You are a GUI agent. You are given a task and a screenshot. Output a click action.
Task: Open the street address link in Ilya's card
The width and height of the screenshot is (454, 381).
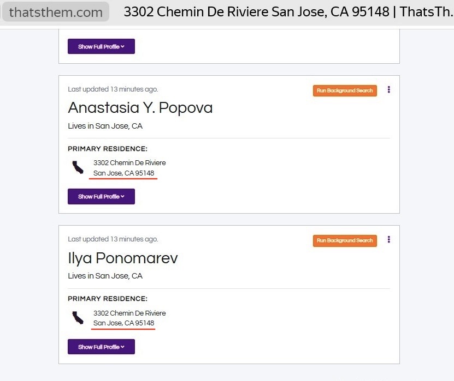pos(129,313)
